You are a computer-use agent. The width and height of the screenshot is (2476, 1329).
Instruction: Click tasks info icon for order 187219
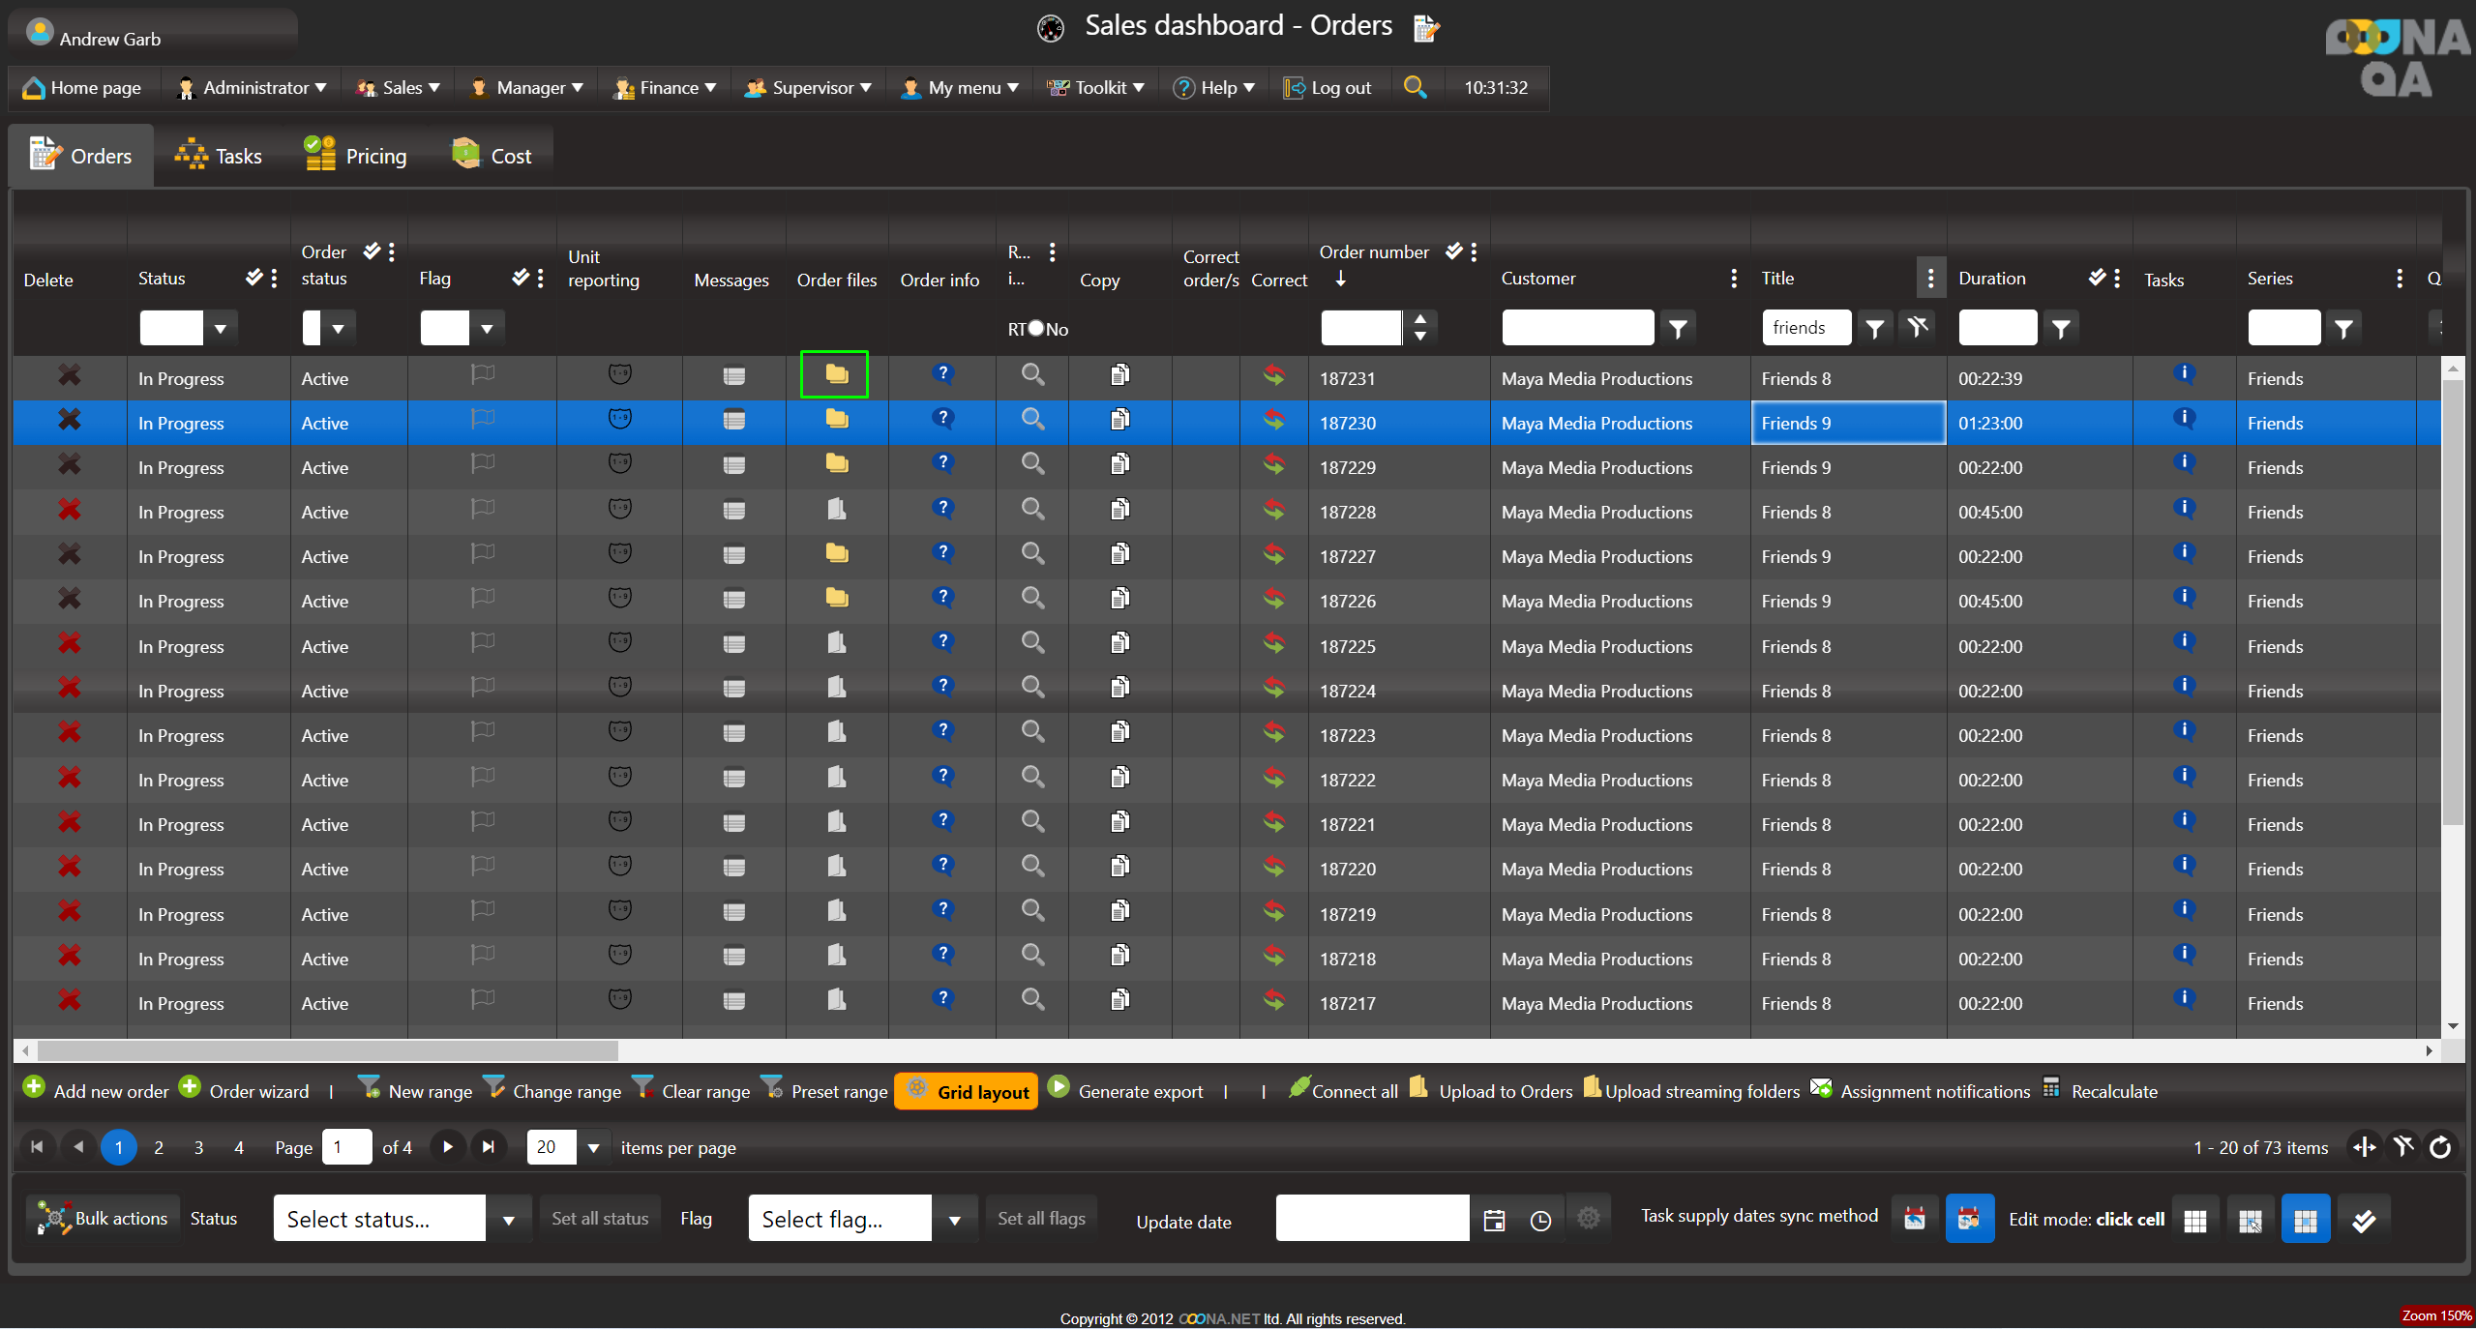pyautogui.click(x=2183, y=910)
